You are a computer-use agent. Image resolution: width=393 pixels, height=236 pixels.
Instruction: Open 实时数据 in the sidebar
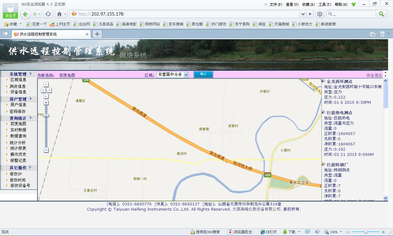point(18,130)
